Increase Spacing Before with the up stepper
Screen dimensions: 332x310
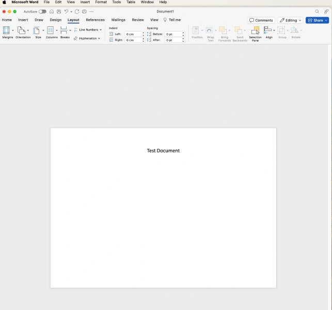point(183,33)
